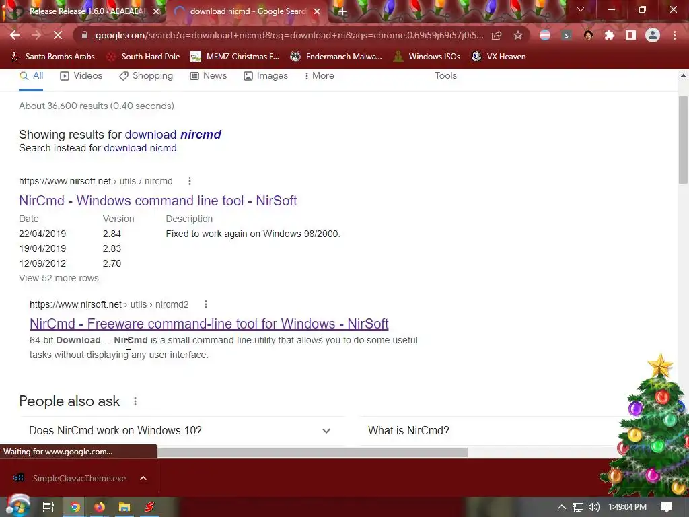Switch to the Release 1.6.0 tab
Viewport: 689px width, 517px height.
click(87, 12)
